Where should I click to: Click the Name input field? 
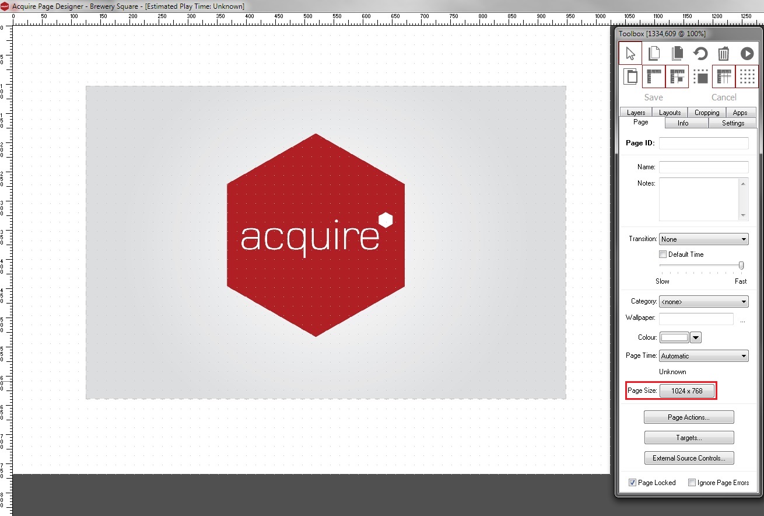tap(703, 167)
